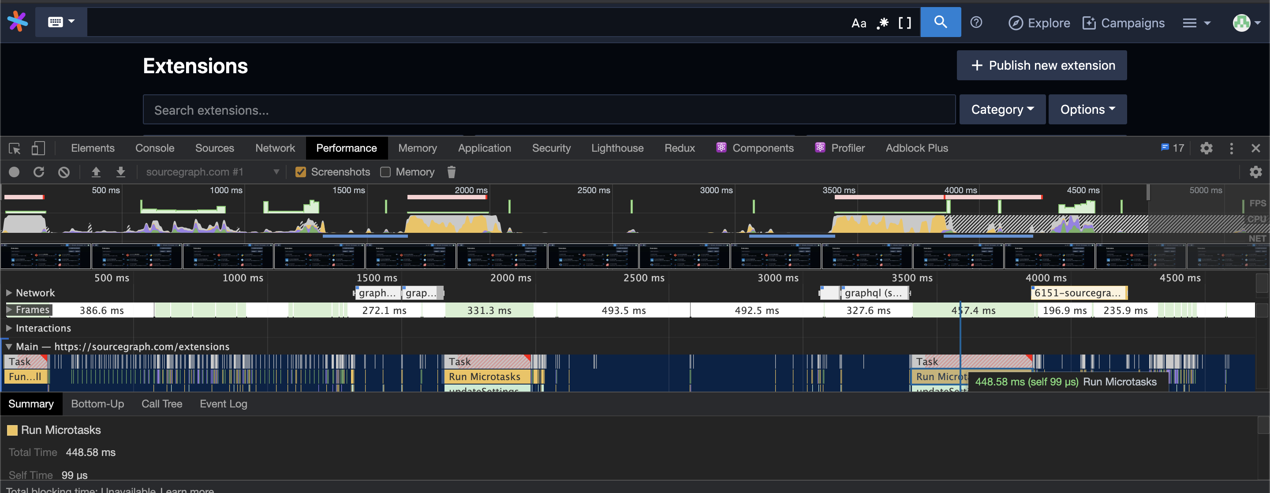
Task: Load a profile with upload icon
Action: pos(96,172)
